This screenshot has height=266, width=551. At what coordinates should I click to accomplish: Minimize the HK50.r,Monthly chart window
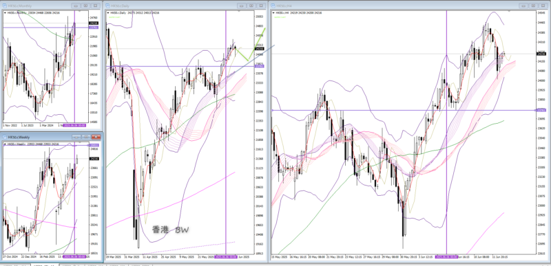(x=76, y=5)
